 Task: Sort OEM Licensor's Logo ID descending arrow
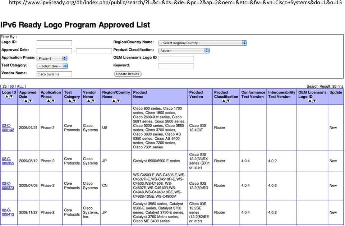tap(315, 101)
